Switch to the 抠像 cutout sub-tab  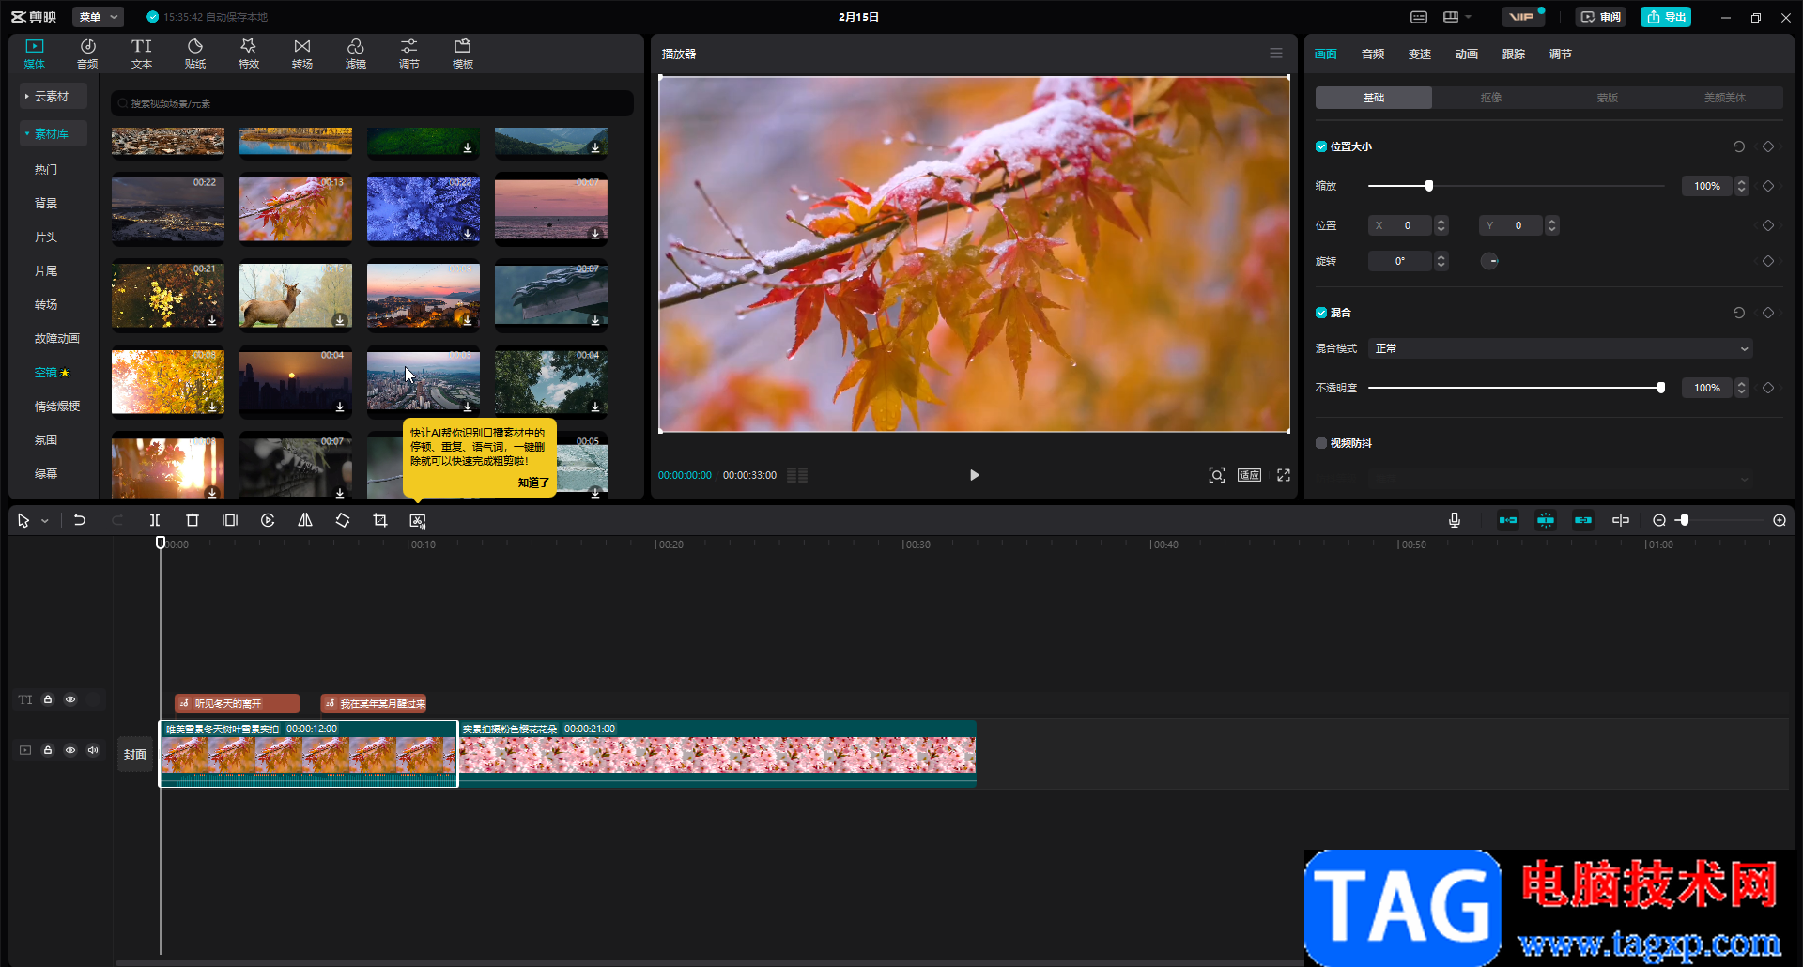(x=1490, y=98)
